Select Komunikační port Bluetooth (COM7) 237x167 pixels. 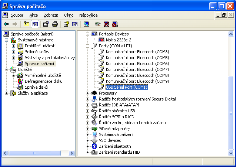pos(137,69)
